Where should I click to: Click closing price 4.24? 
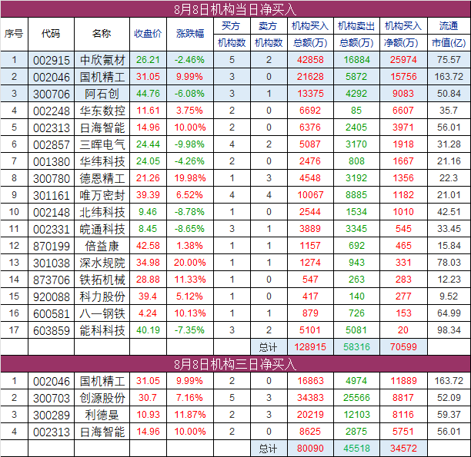click(148, 313)
